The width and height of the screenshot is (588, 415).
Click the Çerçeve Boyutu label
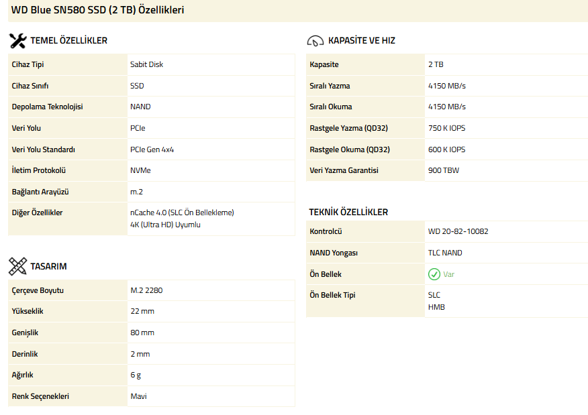click(38, 290)
